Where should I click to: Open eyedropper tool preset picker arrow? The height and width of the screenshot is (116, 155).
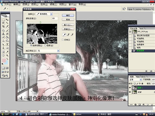point(7,9)
